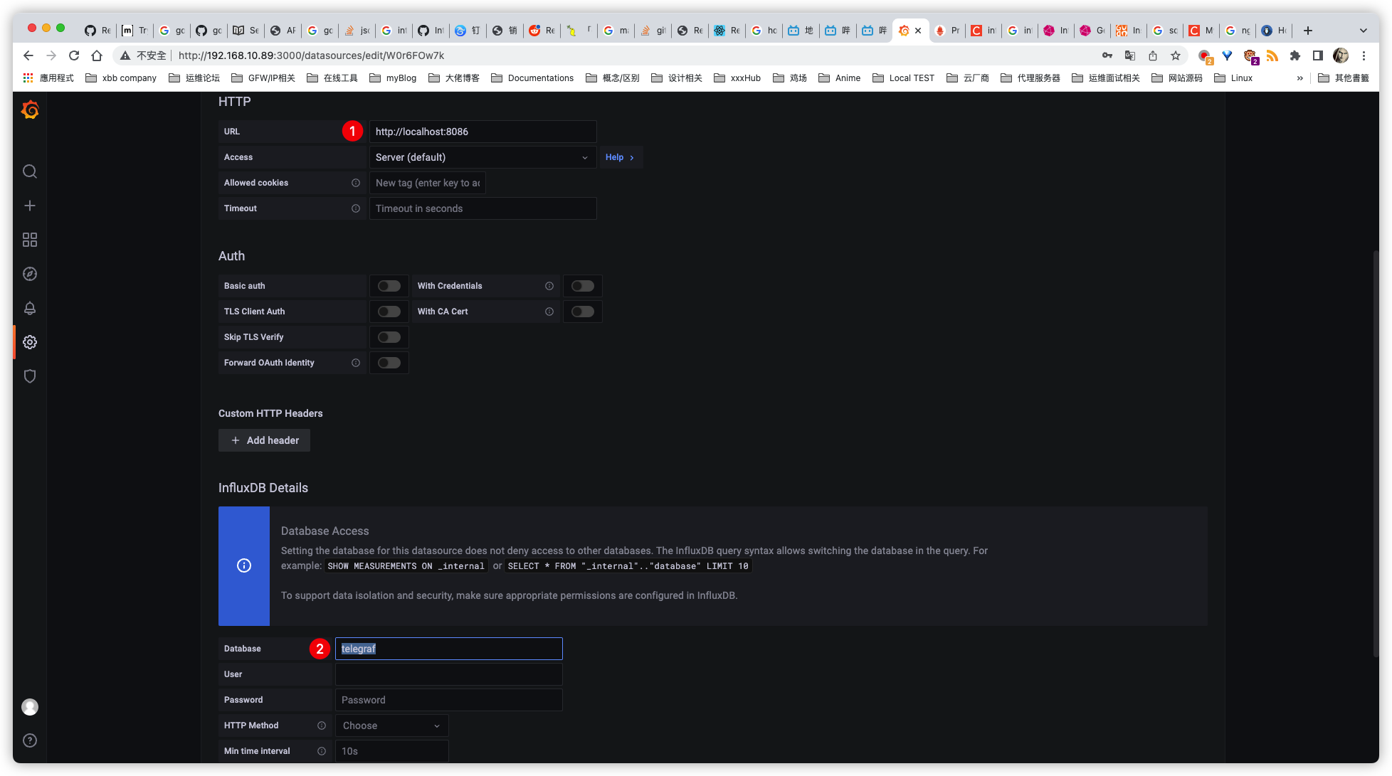Show Timeout info tooltip icon
Screen dimensions: 1392x776
[x=356, y=208]
